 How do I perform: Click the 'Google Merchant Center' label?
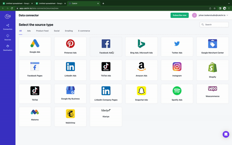point(213,53)
